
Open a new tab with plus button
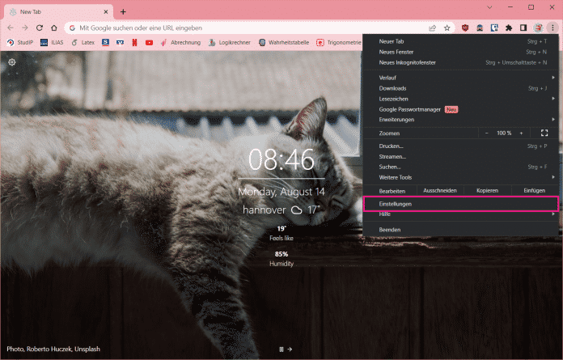(x=123, y=11)
